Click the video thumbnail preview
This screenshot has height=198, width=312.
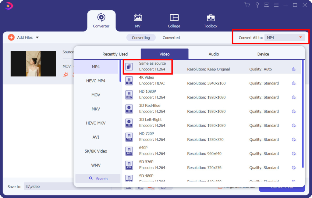33,63
